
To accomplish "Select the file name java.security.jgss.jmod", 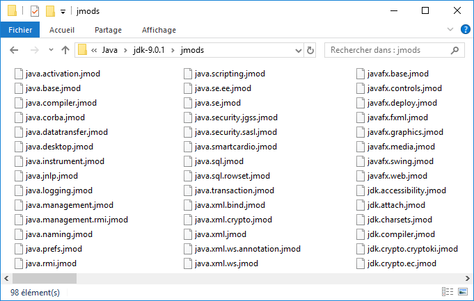I will pos(236,117).
